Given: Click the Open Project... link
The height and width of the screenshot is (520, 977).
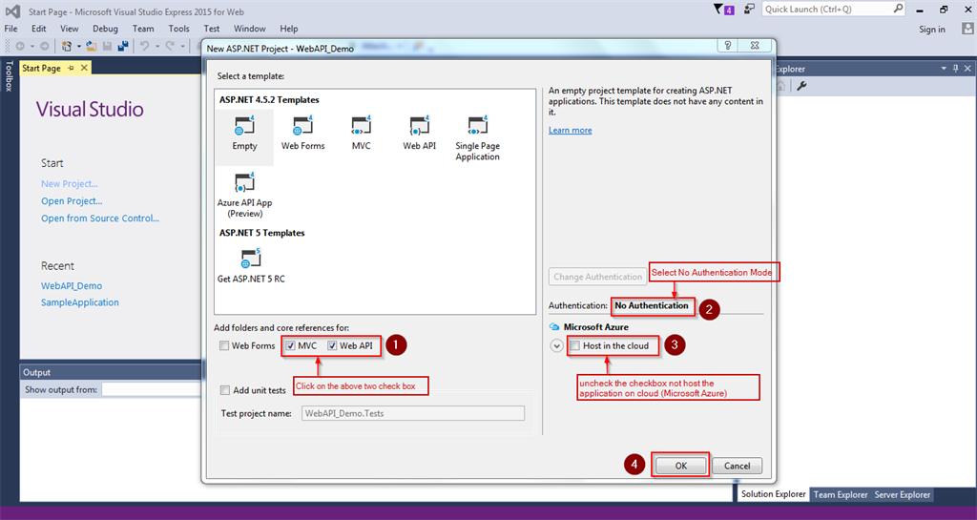Looking at the screenshot, I should pos(72,201).
